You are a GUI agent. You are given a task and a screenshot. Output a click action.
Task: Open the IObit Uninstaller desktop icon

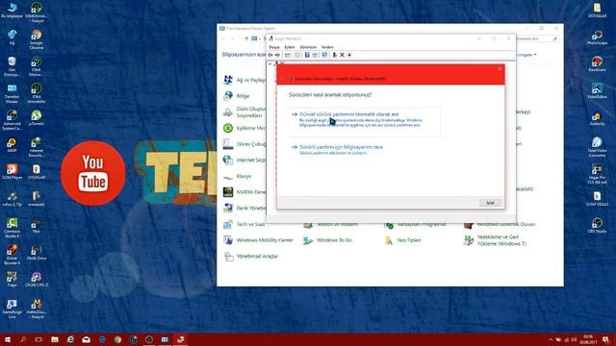tap(37, 93)
